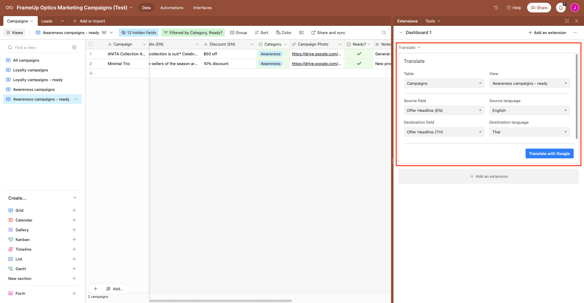Open the Destination language dropdown showing Thai
This screenshot has width=584, height=303.
529,132
